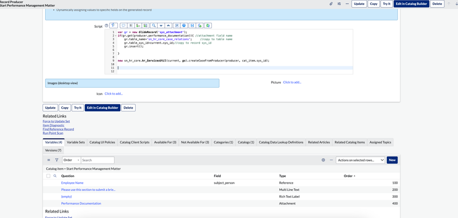Click the find next down-chevron in script toolbar
Viewport: 458px width, 218px height.
161,26
